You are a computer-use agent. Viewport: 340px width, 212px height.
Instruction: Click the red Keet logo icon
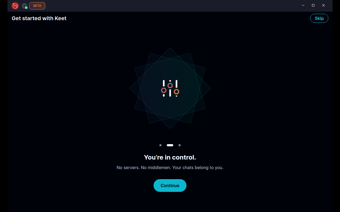click(15, 6)
